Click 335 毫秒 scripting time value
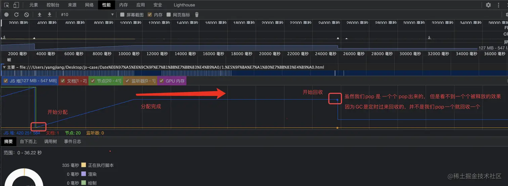Viewport: 508px width, 186px height. tap(71, 165)
